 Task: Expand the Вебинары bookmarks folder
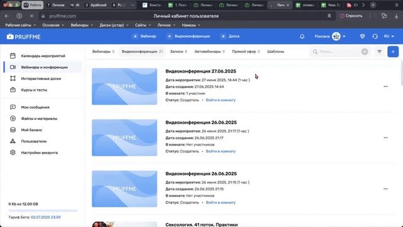point(82,25)
